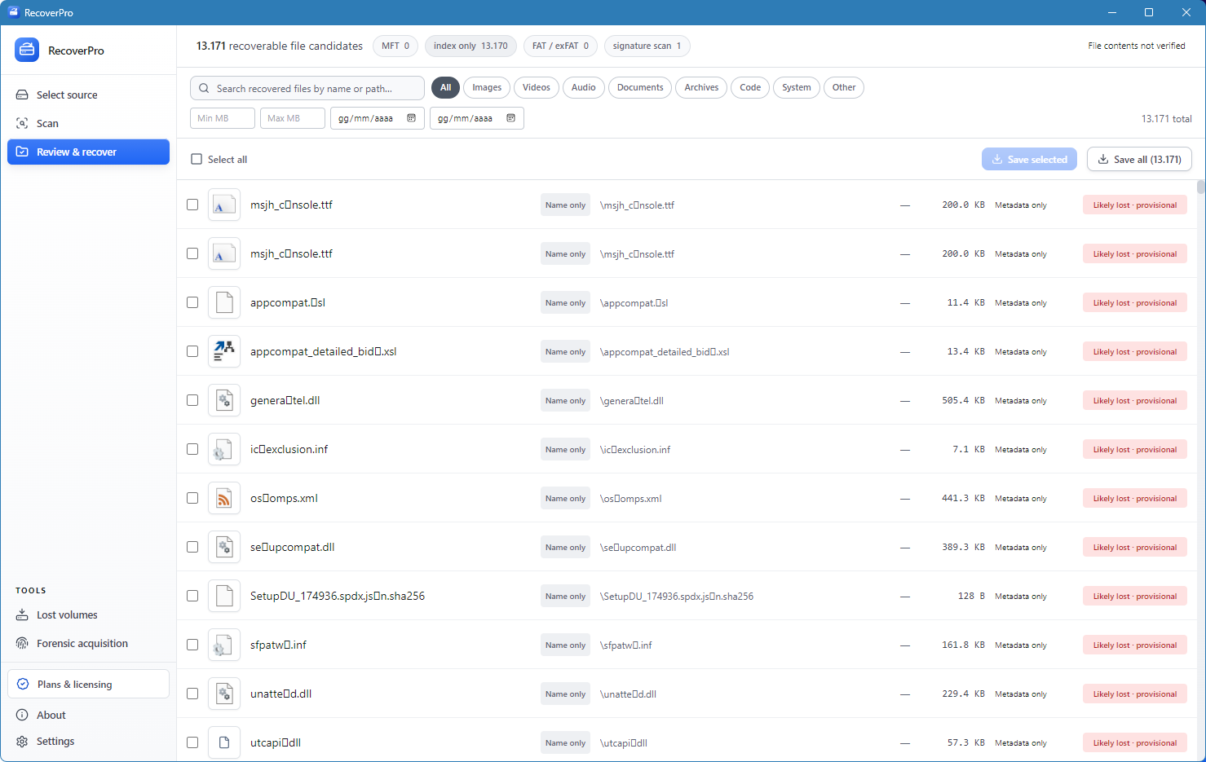Image resolution: width=1206 pixels, height=762 pixels.
Task: Click the Max MB size field
Action: click(x=293, y=118)
